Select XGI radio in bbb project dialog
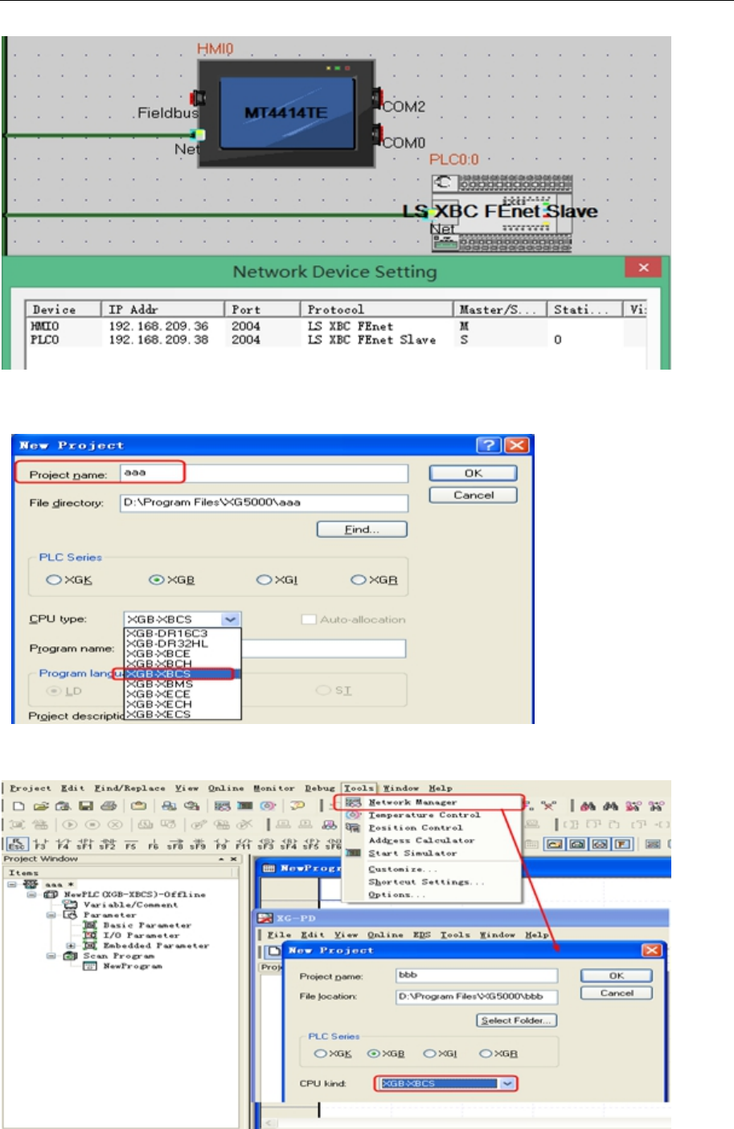The width and height of the screenshot is (734, 1129). [429, 1053]
